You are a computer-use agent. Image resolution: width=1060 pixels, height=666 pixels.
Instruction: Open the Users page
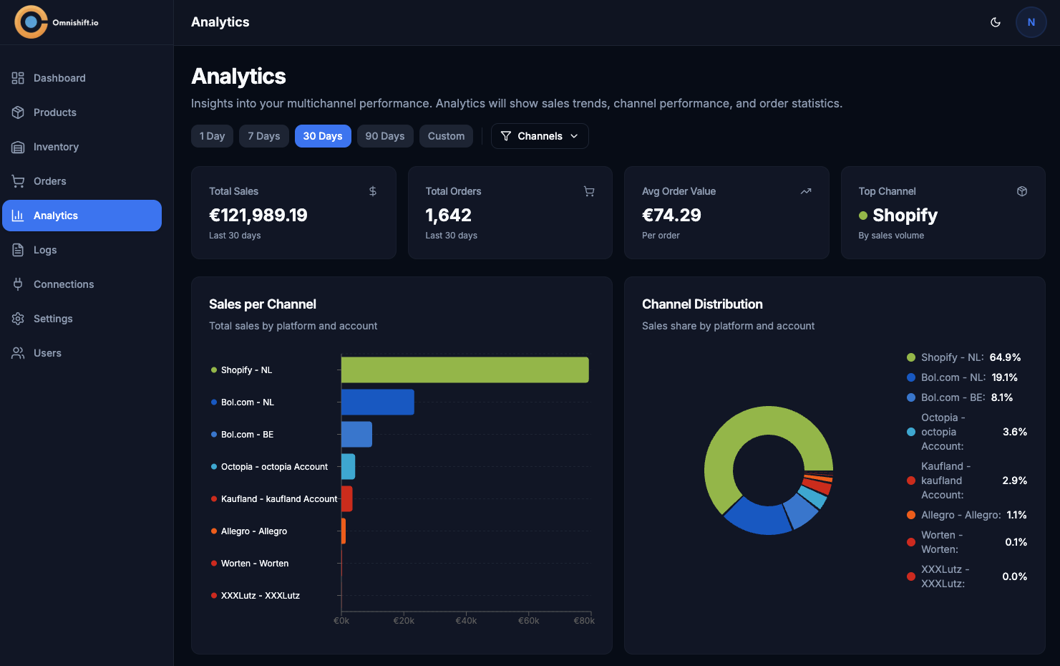click(82, 353)
